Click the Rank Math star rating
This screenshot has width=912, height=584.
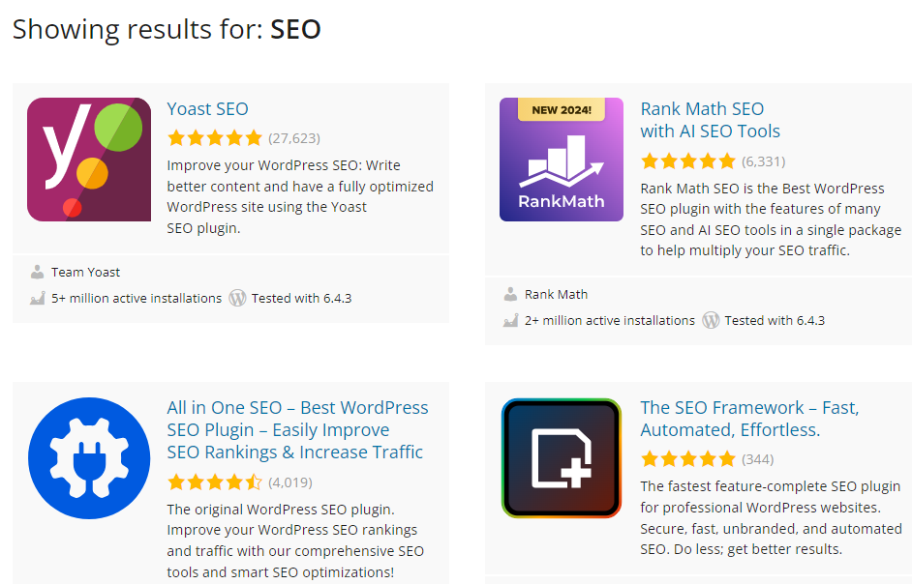coord(687,161)
